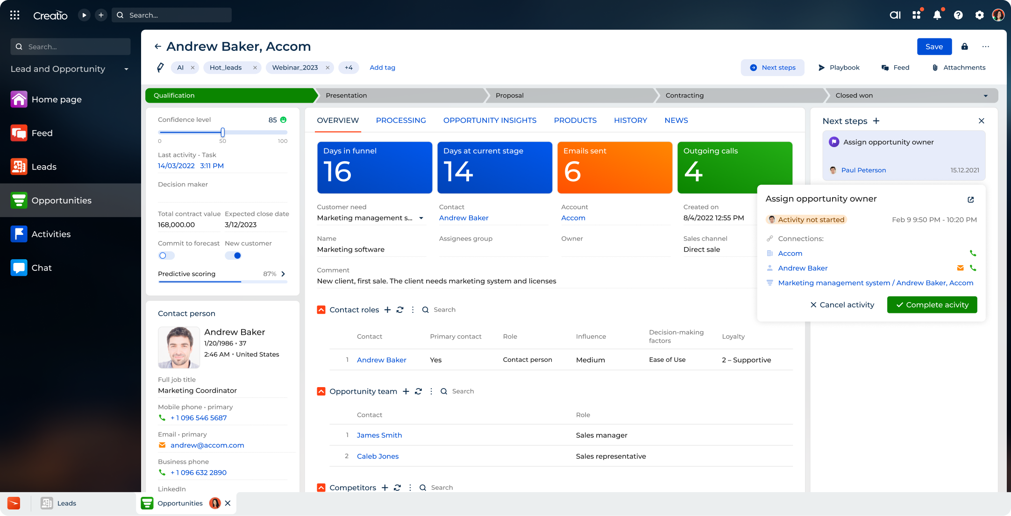This screenshot has width=1011, height=516.
Task: Click the lock icon next to Save
Action: click(964, 47)
